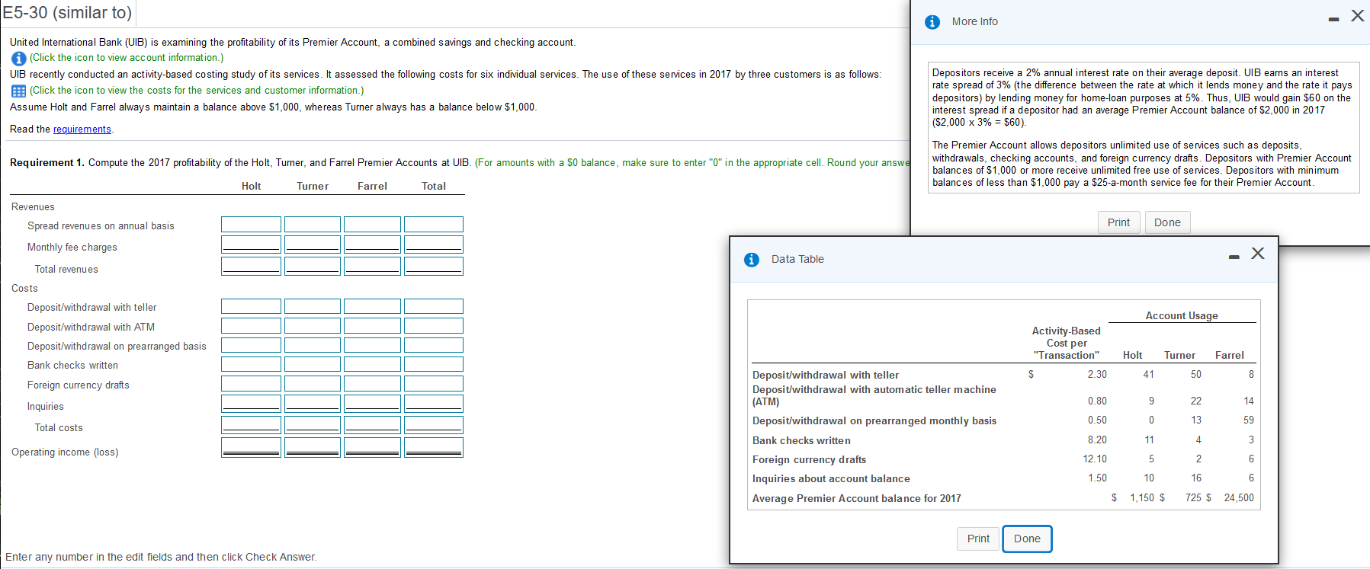1370x569 pixels.
Task: Focus Farrel's monthly fee charges field
Action: point(372,245)
